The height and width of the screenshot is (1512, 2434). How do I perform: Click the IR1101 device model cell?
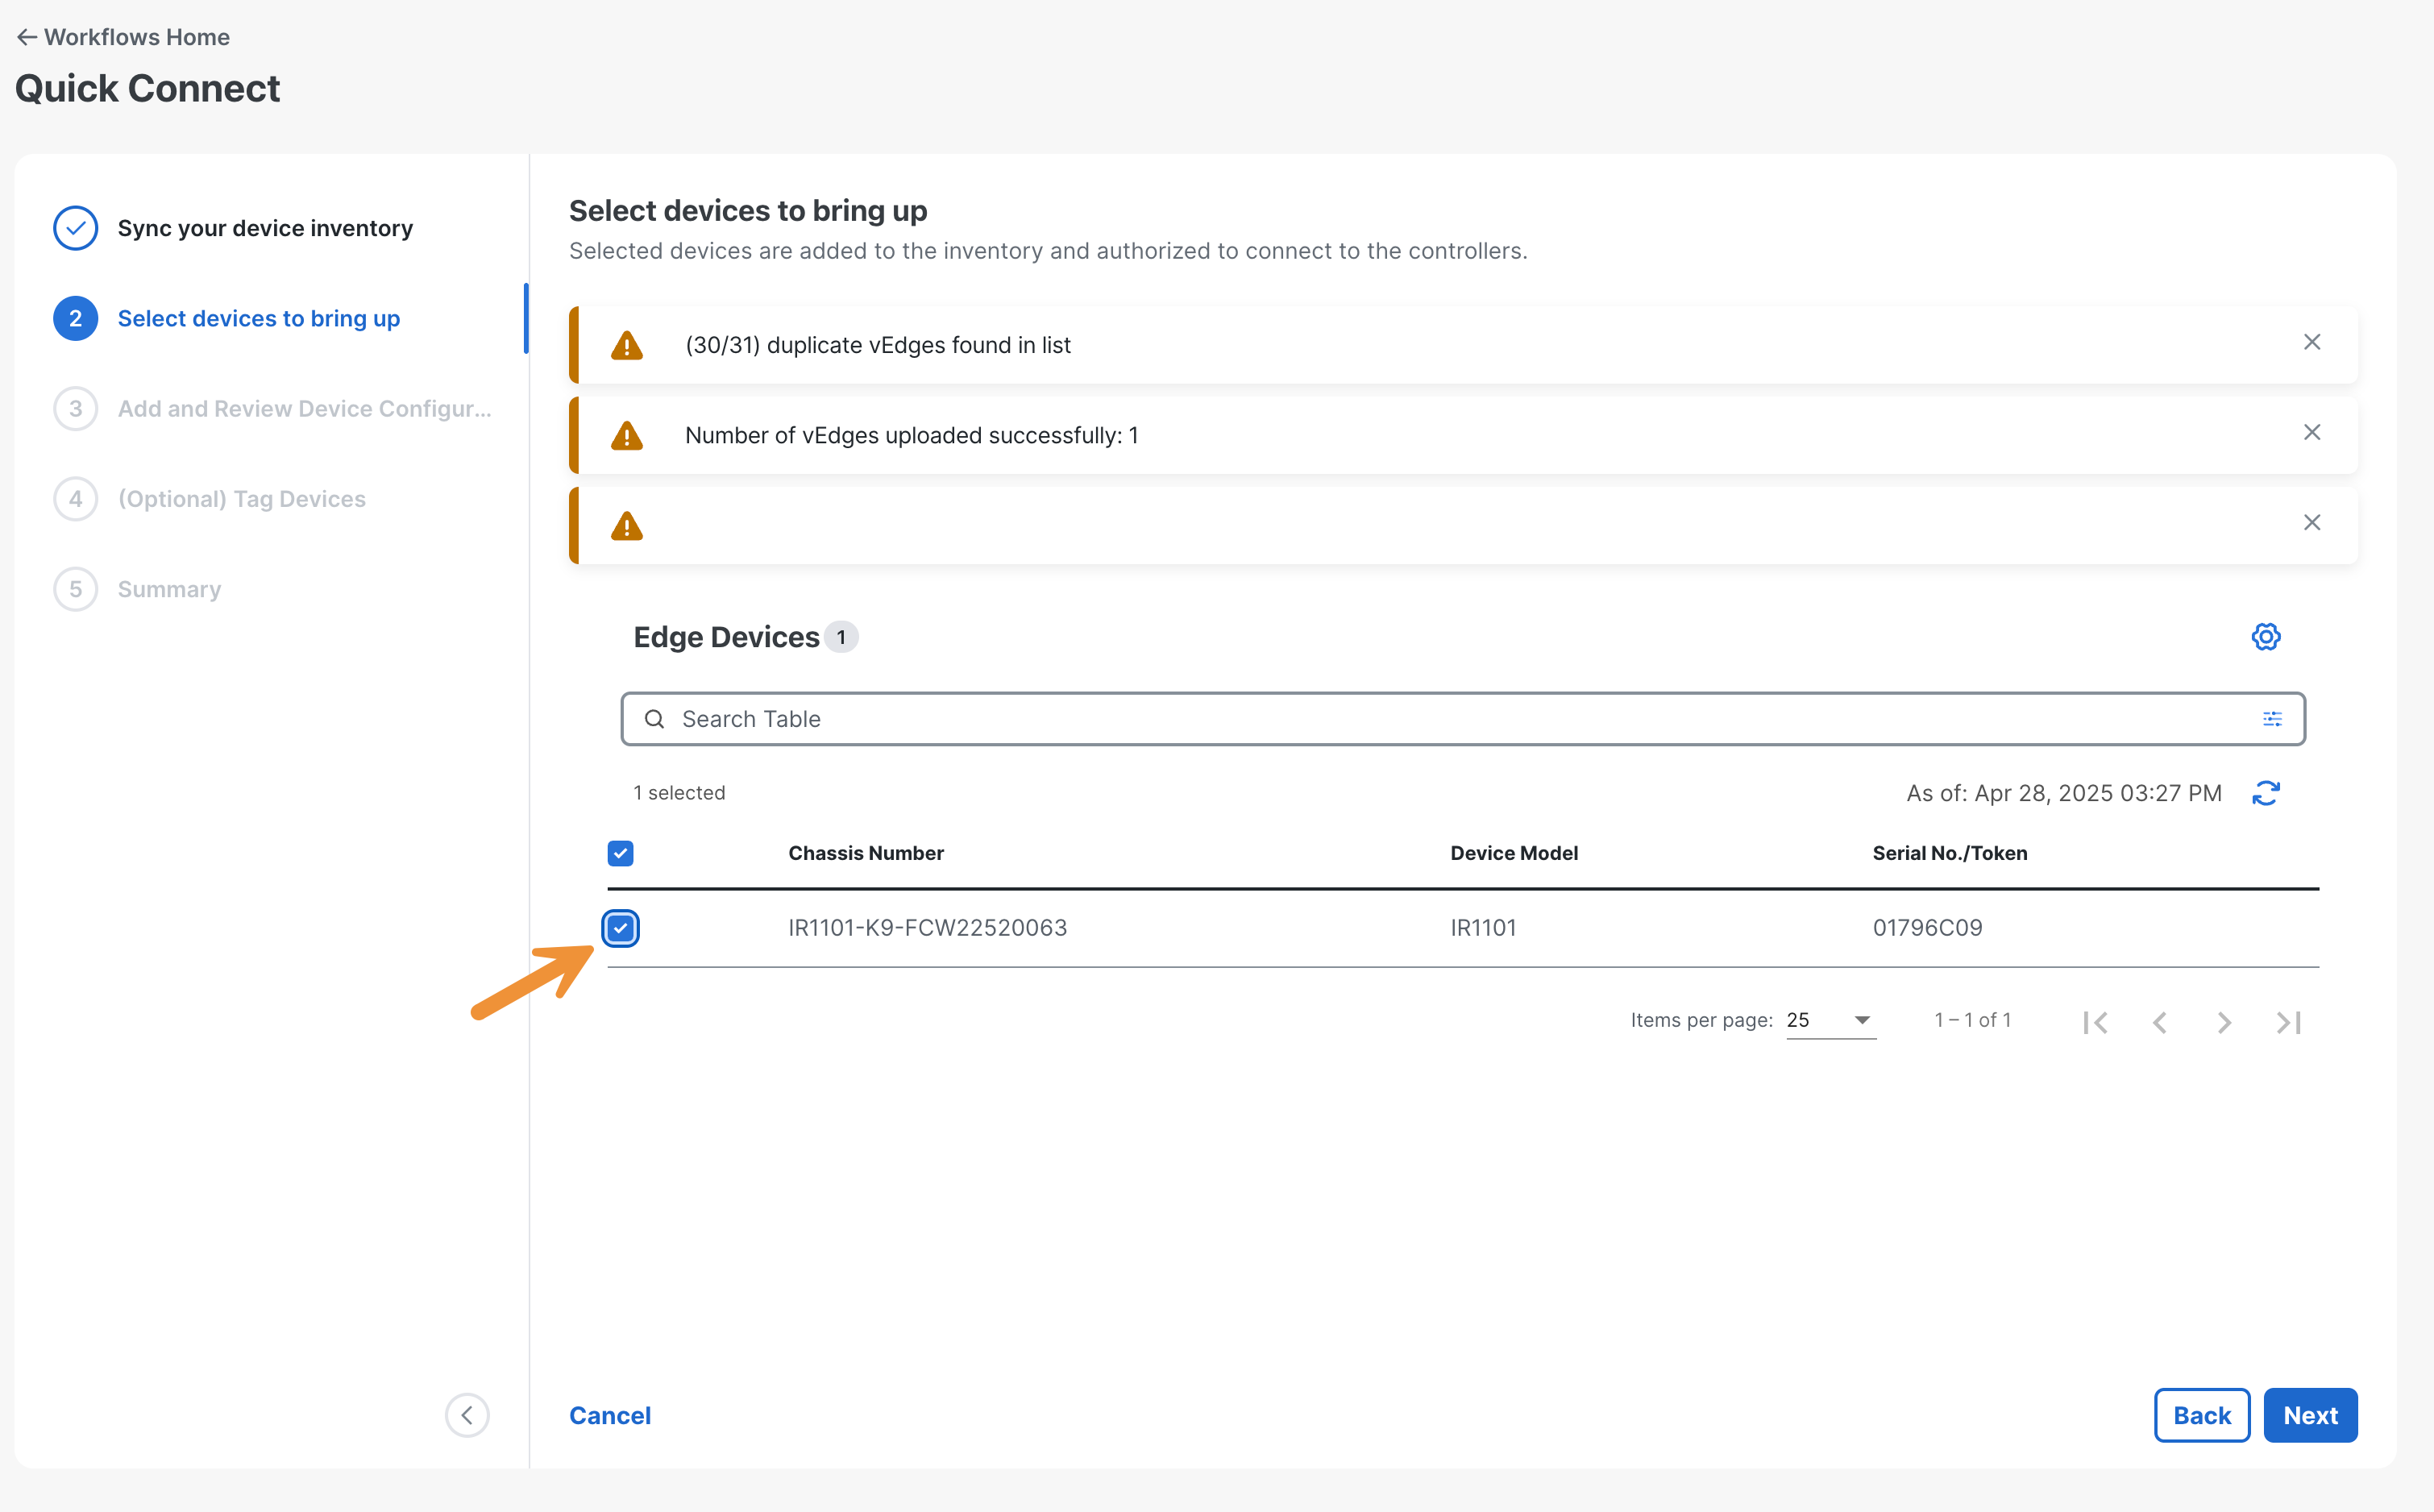click(1483, 928)
